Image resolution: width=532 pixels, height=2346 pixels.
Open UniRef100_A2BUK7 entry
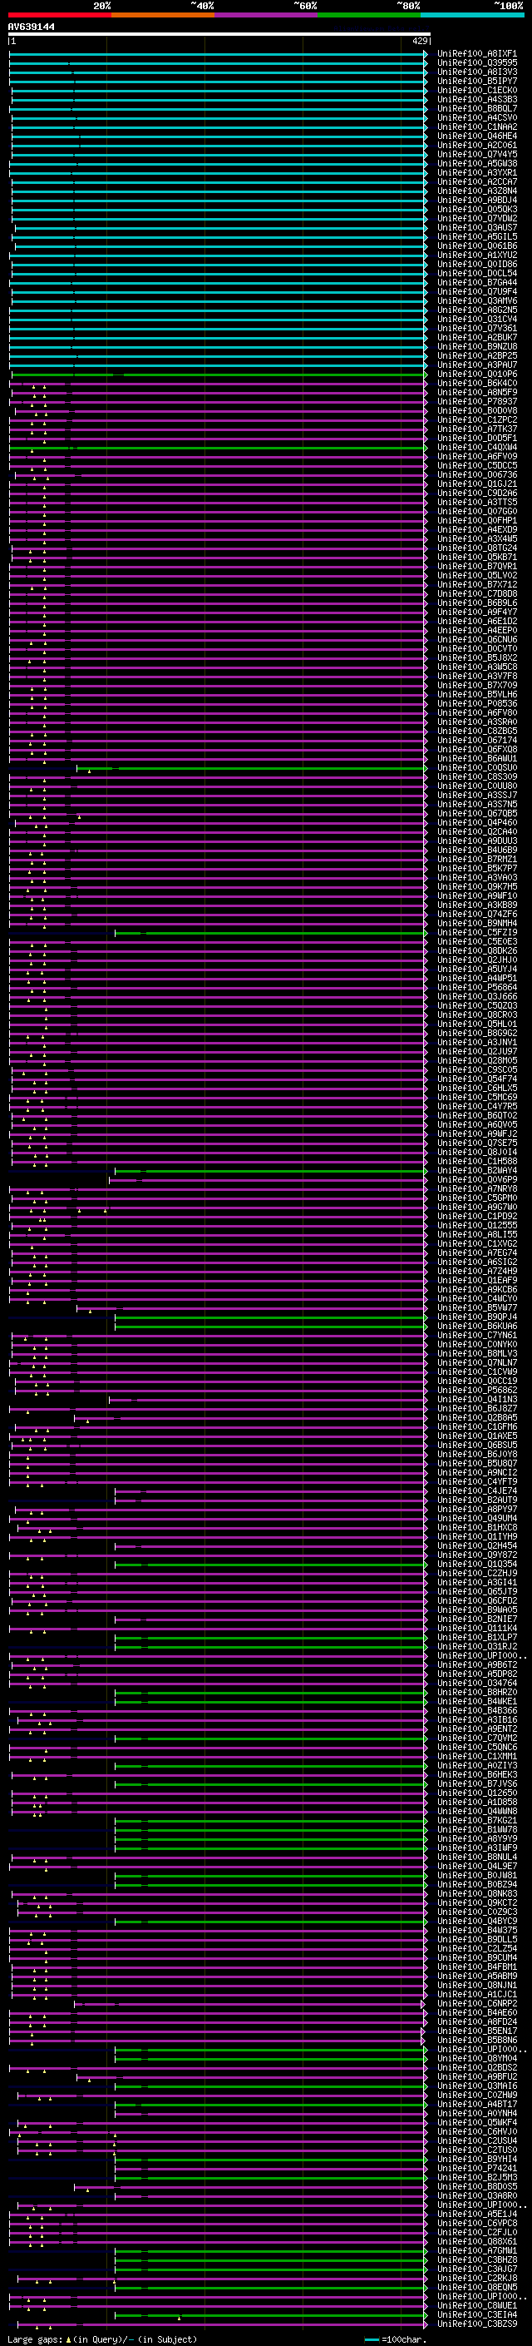pyautogui.click(x=476, y=337)
